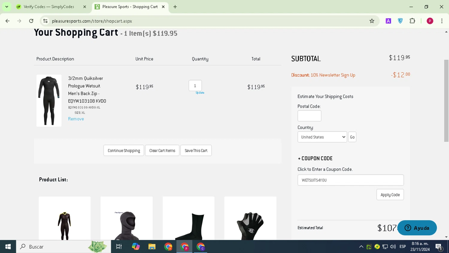Open the Extensions puzzle icon
Screen dimensions: 449x253
pos(412,21)
